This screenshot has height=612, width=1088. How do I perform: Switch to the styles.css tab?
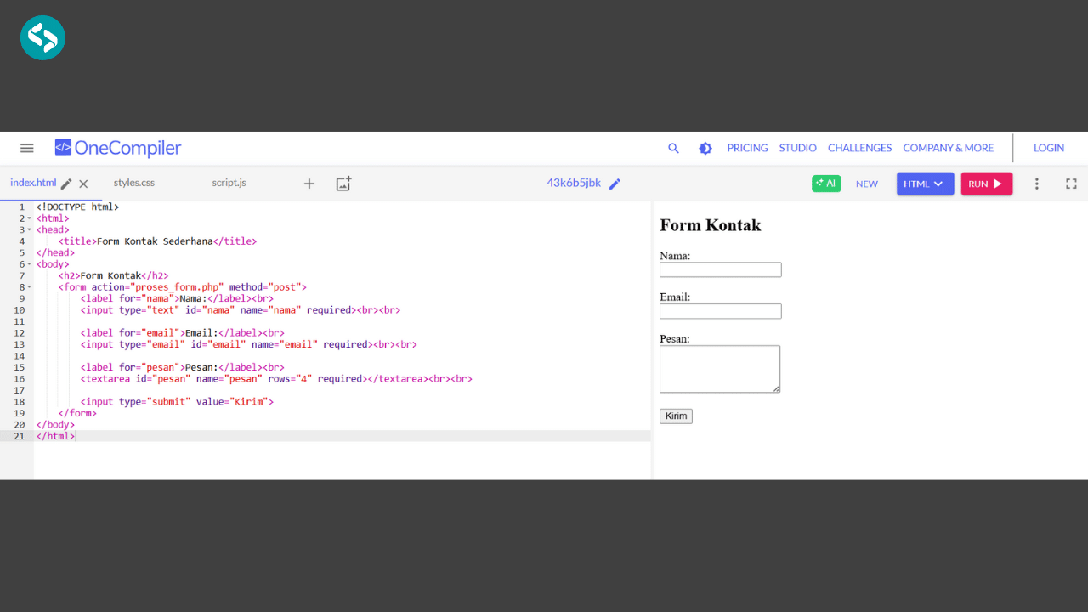point(134,183)
